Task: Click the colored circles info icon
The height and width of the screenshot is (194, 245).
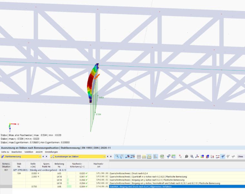Action: tap(202, 156)
